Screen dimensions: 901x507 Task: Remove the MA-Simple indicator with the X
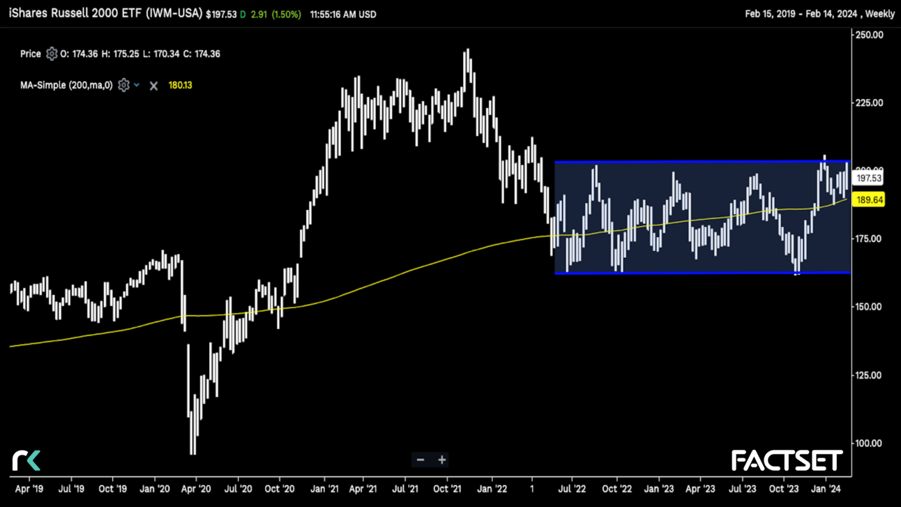pos(153,86)
